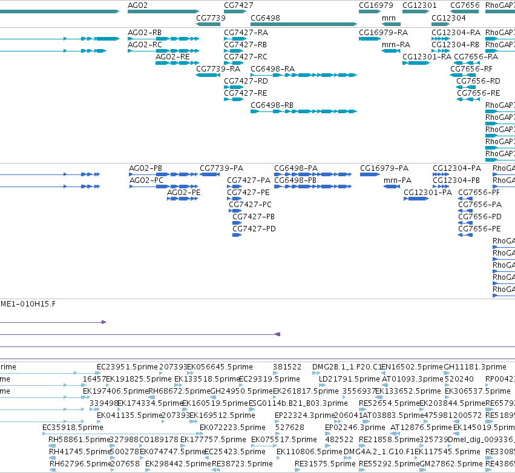Click transcript CG7656-RF
515x473 pixels.
pyautogui.click(x=463, y=75)
